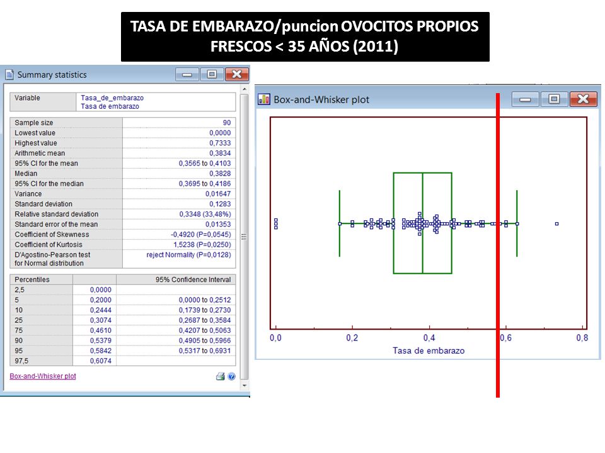This screenshot has width=605, height=453.
Task: Click the Percentiles column header
Action: tap(32, 279)
